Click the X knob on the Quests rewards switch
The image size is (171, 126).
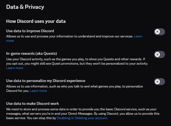[157, 54]
